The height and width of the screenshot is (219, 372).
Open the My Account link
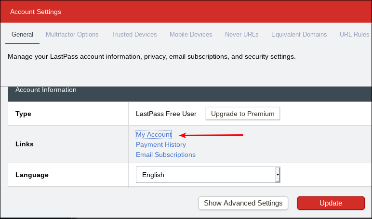(x=154, y=134)
